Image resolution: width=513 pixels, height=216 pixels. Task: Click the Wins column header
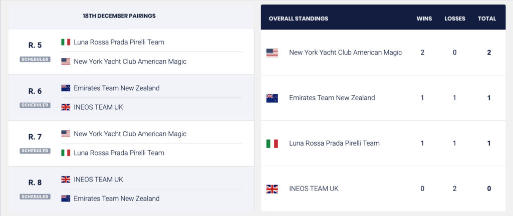[x=424, y=19]
